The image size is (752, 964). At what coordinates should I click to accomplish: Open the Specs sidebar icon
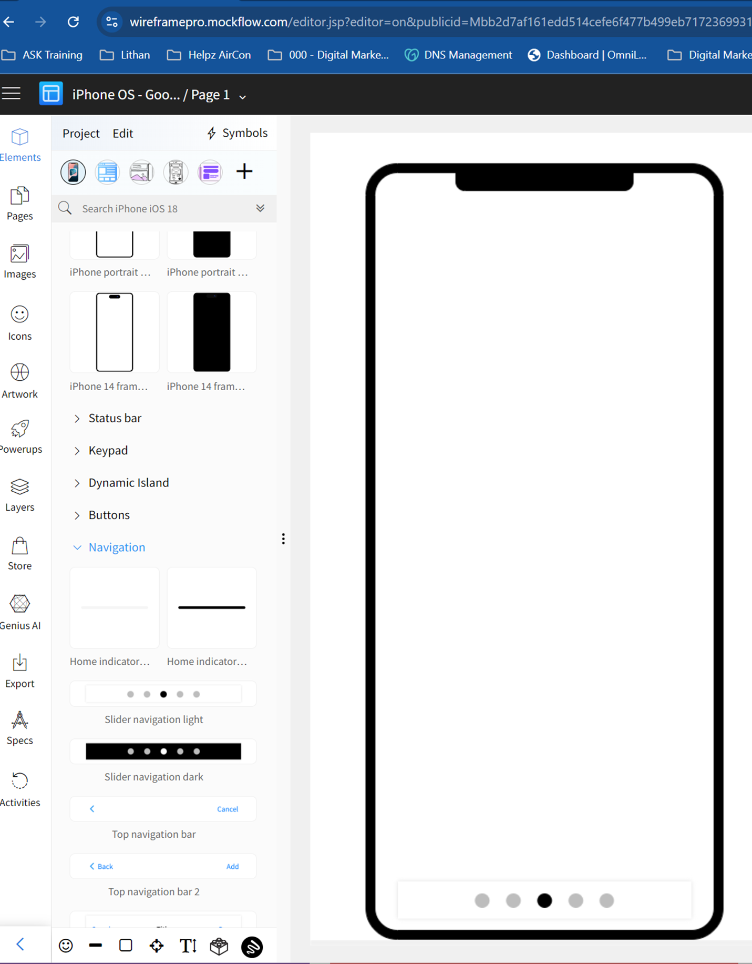(20, 728)
